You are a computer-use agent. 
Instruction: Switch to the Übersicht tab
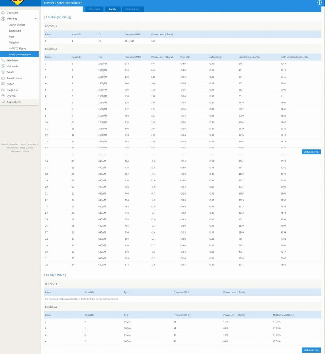click(x=94, y=9)
